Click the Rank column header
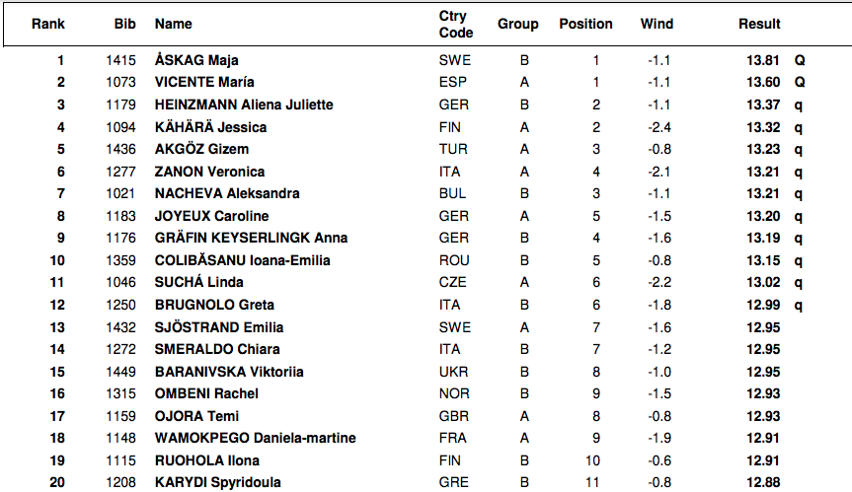 tap(48, 24)
